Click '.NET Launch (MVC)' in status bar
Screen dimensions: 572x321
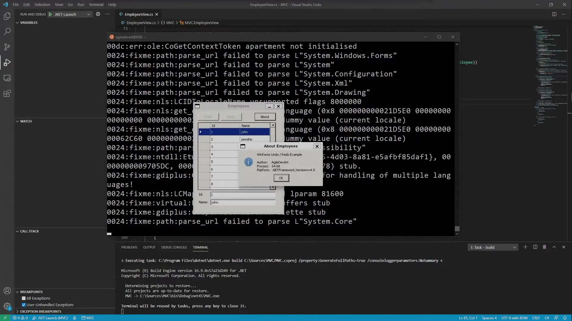(50, 318)
